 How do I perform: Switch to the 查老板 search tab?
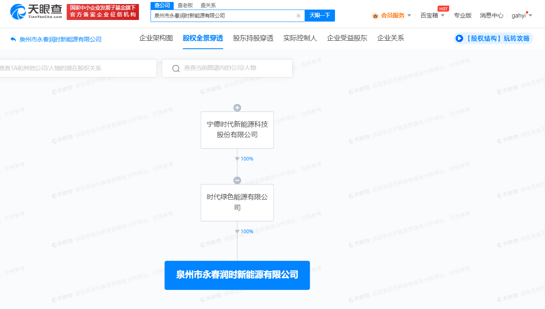pyautogui.click(x=186, y=5)
